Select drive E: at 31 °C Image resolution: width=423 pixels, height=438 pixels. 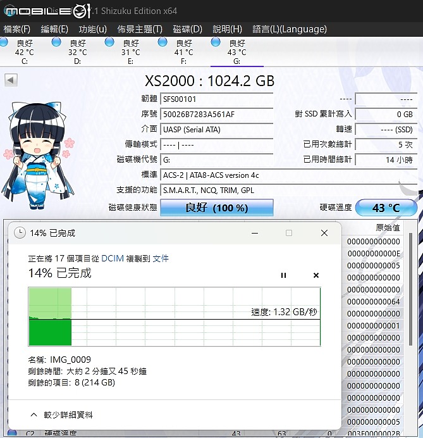(x=131, y=52)
